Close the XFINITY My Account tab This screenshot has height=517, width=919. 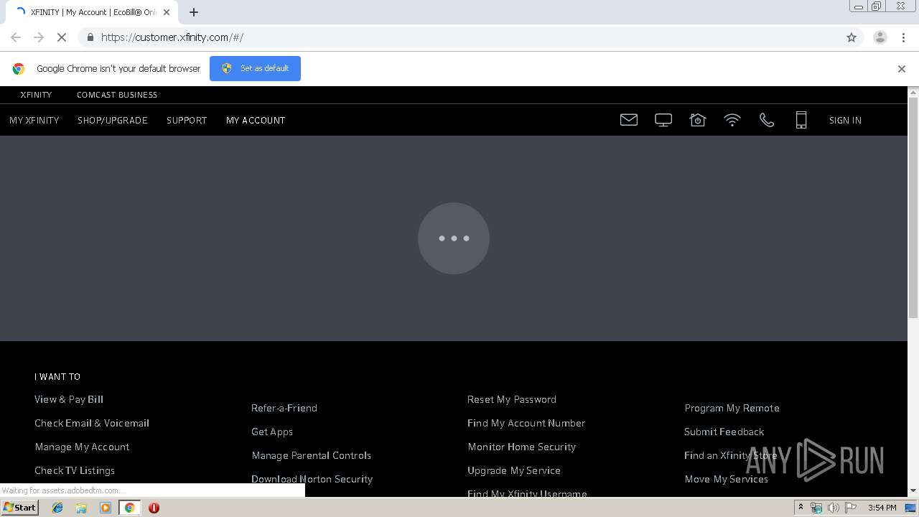(167, 12)
